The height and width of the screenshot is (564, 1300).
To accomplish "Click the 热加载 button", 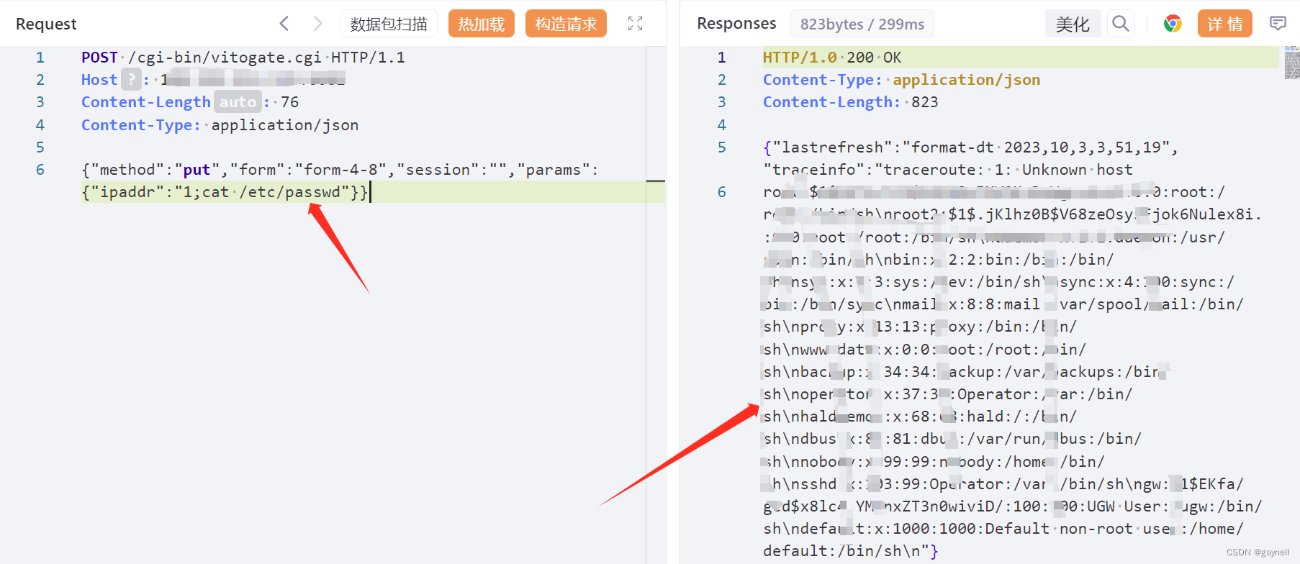I will pos(482,24).
